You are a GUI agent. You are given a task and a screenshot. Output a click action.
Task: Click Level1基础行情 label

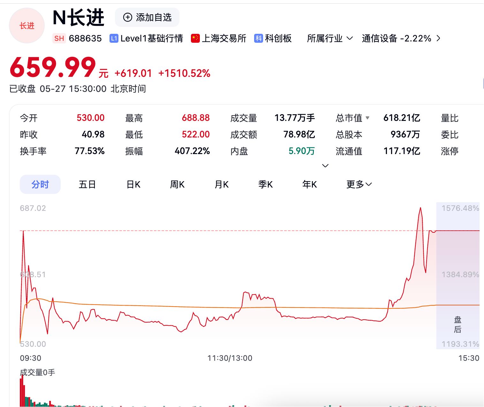coord(152,39)
